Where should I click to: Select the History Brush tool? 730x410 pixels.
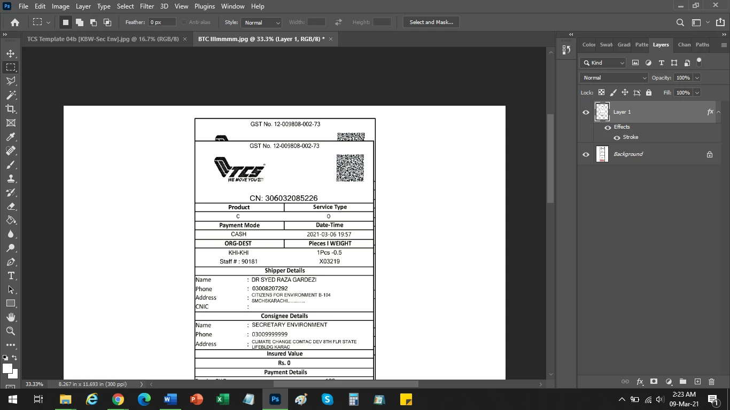pos(11,192)
